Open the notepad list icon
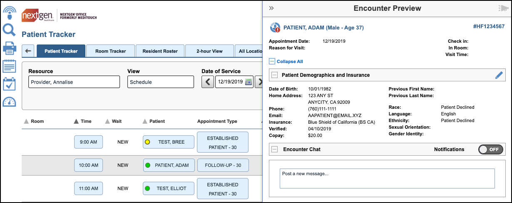Image resolution: width=512 pixels, height=203 pixels. (x=9, y=66)
